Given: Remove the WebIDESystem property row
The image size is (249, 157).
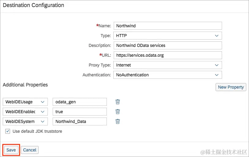Looking at the screenshot, I should tap(118, 121).
